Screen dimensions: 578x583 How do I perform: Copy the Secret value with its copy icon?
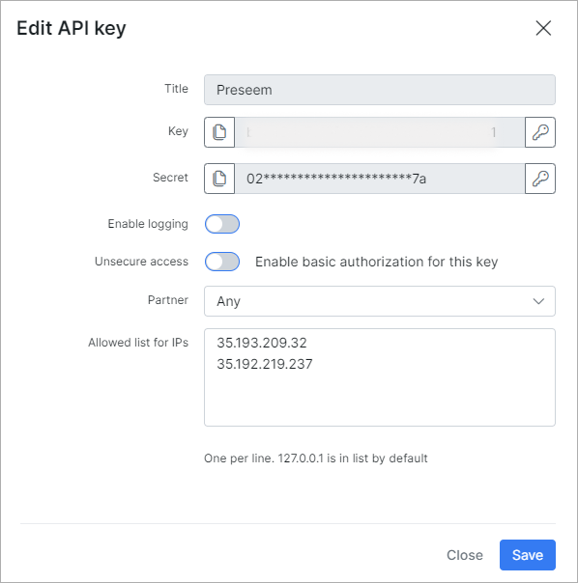(219, 179)
